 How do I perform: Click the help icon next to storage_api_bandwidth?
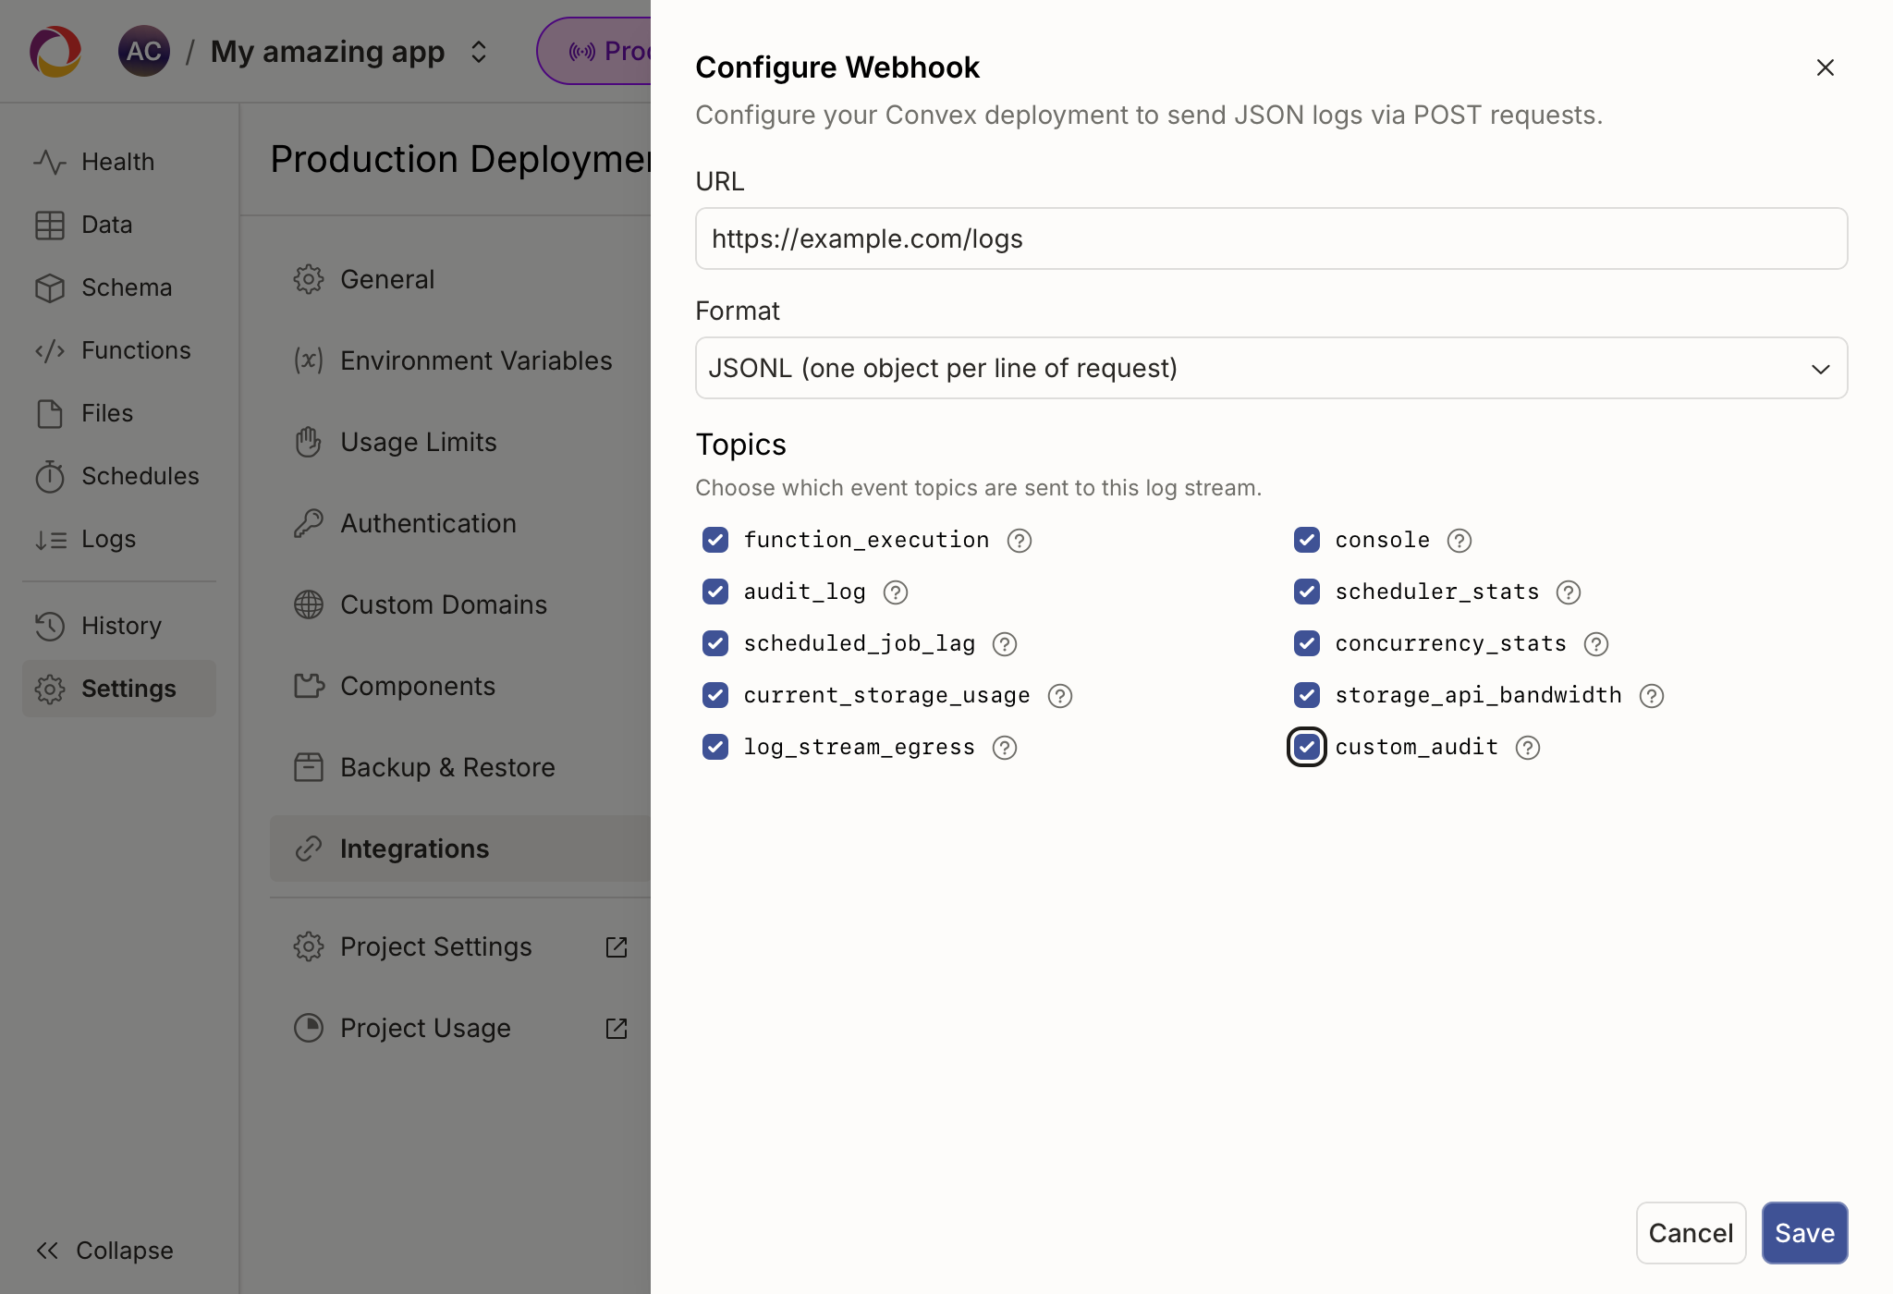click(1651, 696)
